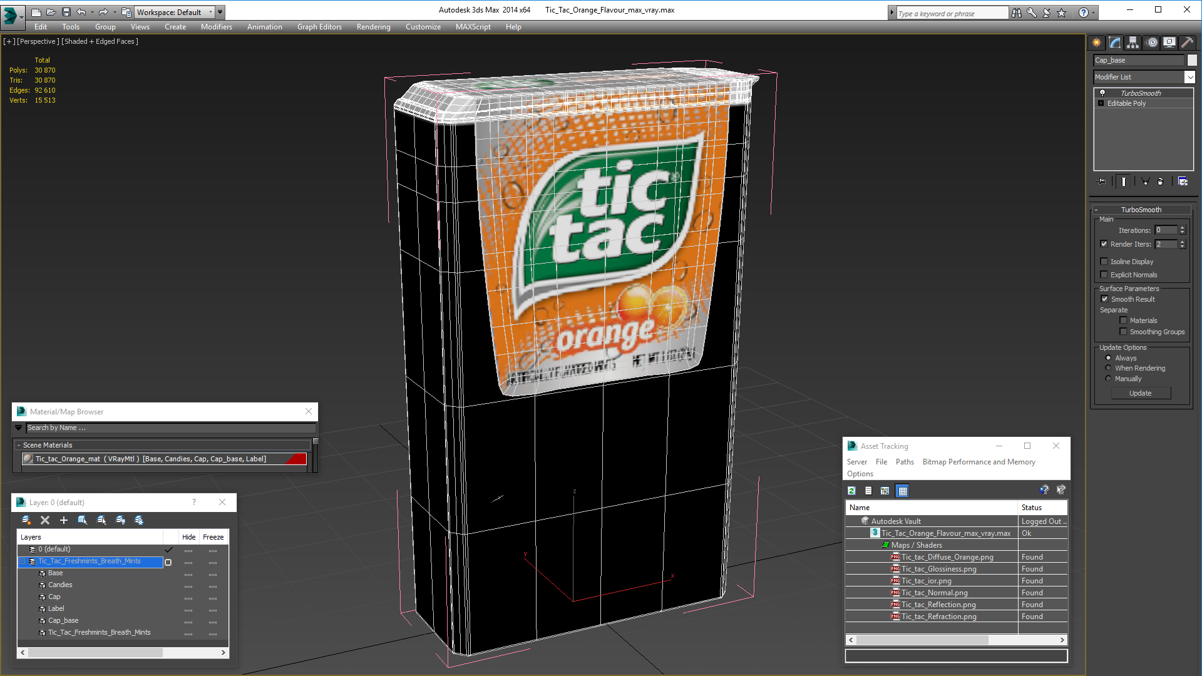Click Hide/Unhide All Layers icon

point(120,520)
